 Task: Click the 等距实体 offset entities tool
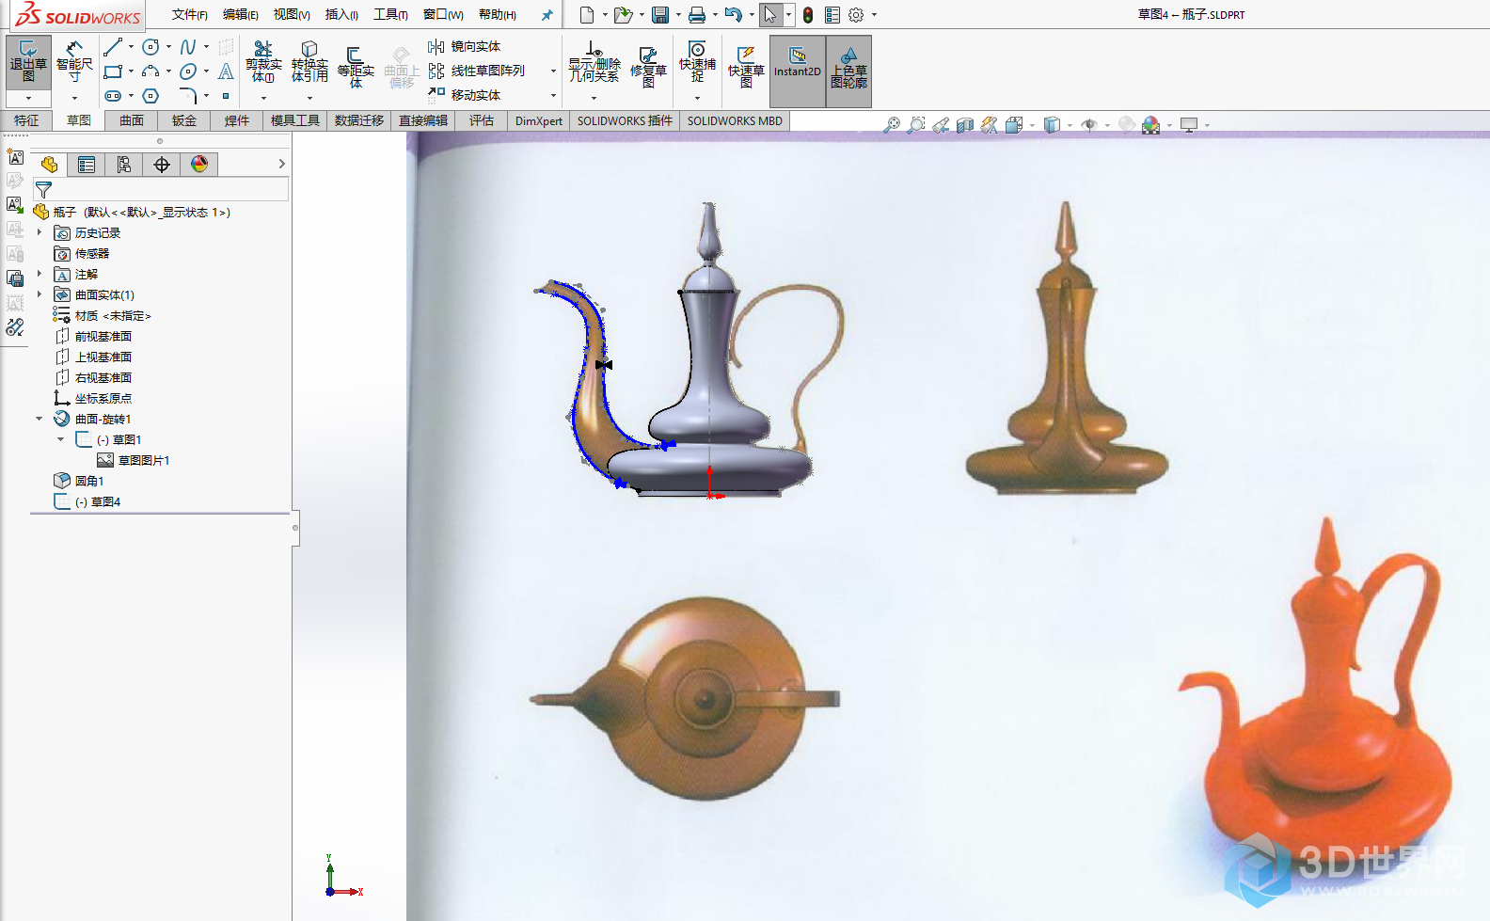[x=356, y=66]
